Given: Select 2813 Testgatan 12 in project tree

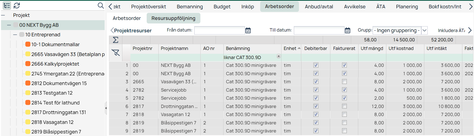Looking at the screenshot, I should click(x=52, y=93).
